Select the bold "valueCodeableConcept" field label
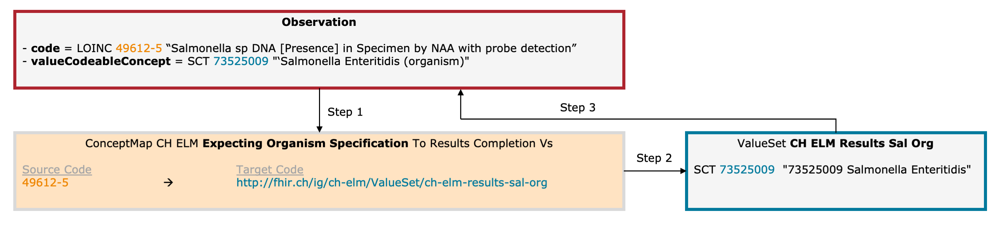1002x228 pixels. click(x=101, y=61)
